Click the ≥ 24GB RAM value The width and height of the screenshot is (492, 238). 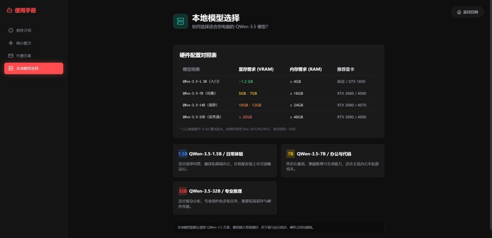pyautogui.click(x=296, y=105)
